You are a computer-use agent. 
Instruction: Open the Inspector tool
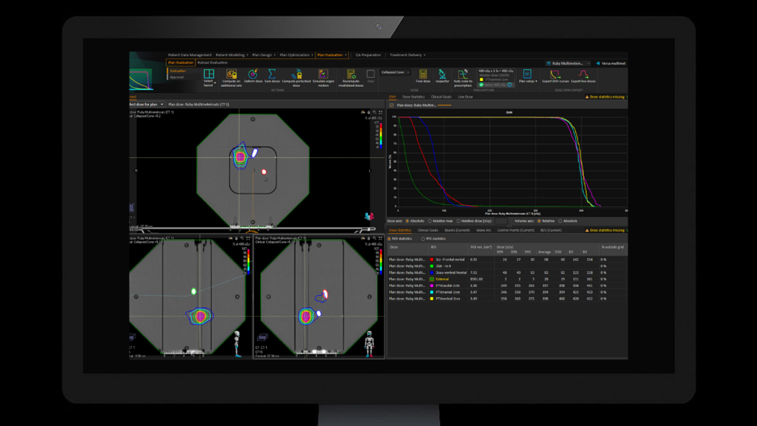442,75
